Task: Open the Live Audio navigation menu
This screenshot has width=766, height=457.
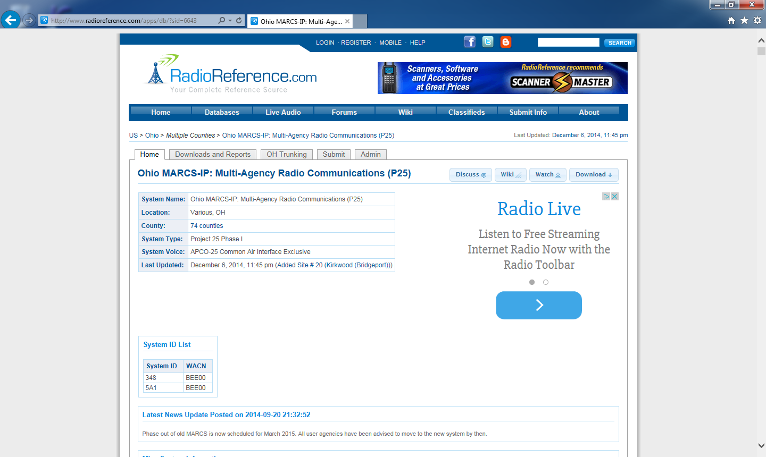Action: pyautogui.click(x=283, y=112)
